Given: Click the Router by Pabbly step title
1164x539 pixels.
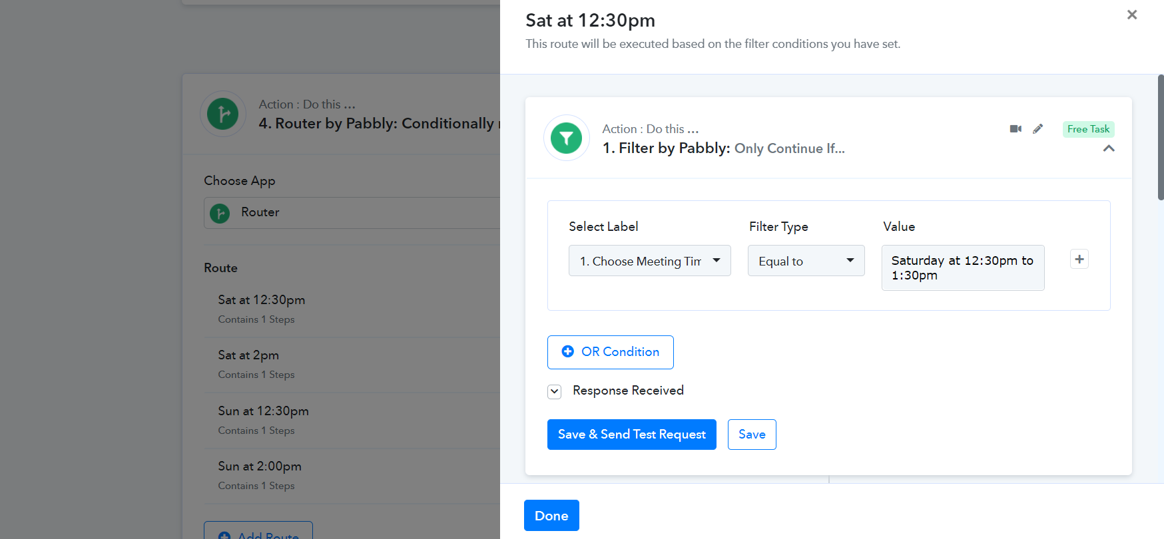Looking at the screenshot, I should click(x=379, y=124).
